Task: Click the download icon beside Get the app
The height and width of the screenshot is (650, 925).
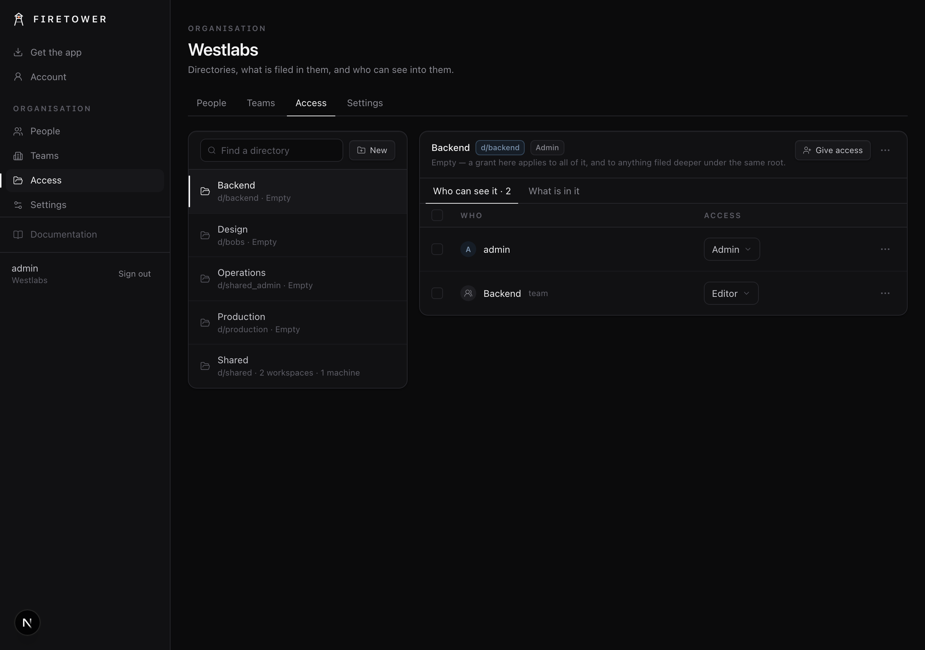Action: tap(18, 52)
